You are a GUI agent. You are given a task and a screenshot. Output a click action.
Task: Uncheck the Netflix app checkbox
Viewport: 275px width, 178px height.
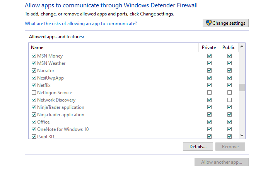[34, 85]
